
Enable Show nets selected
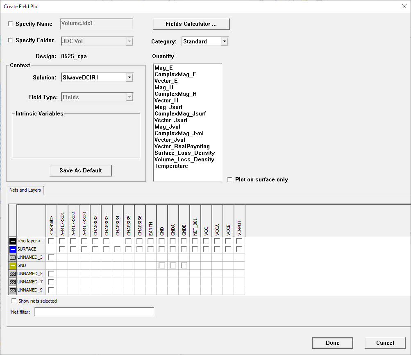point(14,301)
